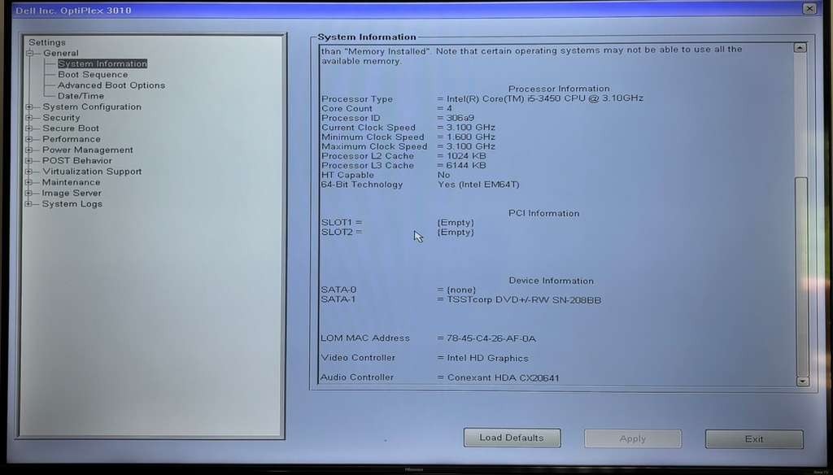Select the General category label
This screenshot has width=833, height=475.
(61, 53)
